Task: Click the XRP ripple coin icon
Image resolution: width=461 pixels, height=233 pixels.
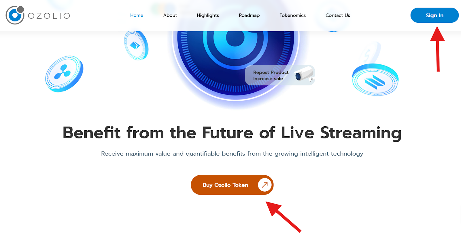Action: click(64, 74)
